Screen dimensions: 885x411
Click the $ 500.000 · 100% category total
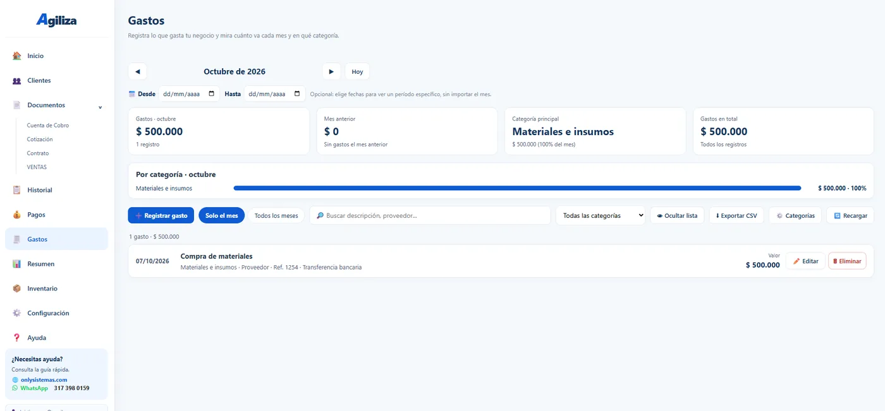[x=842, y=188]
